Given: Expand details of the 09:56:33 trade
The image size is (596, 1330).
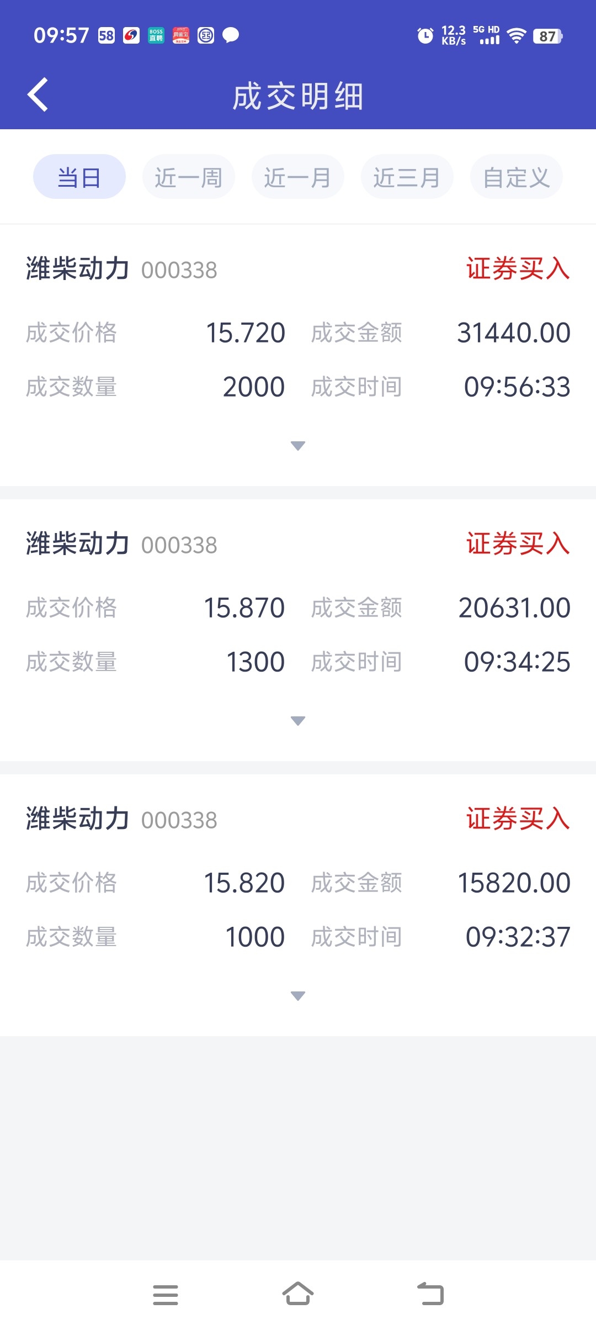Looking at the screenshot, I should tap(298, 446).
